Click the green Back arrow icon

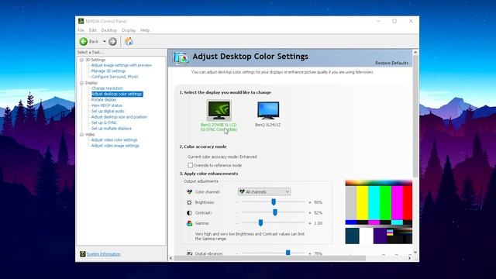[x=84, y=41]
